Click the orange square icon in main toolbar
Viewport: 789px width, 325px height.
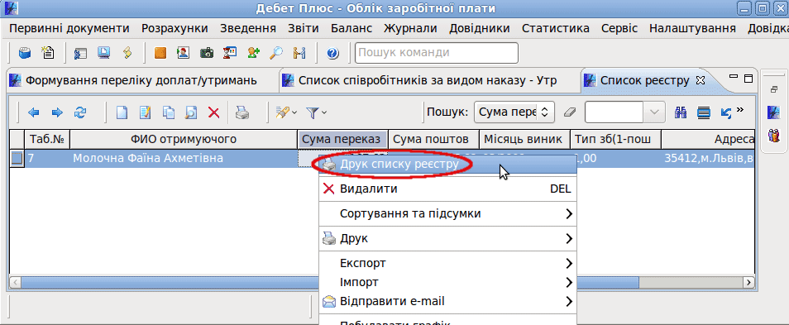pos(160,53)
